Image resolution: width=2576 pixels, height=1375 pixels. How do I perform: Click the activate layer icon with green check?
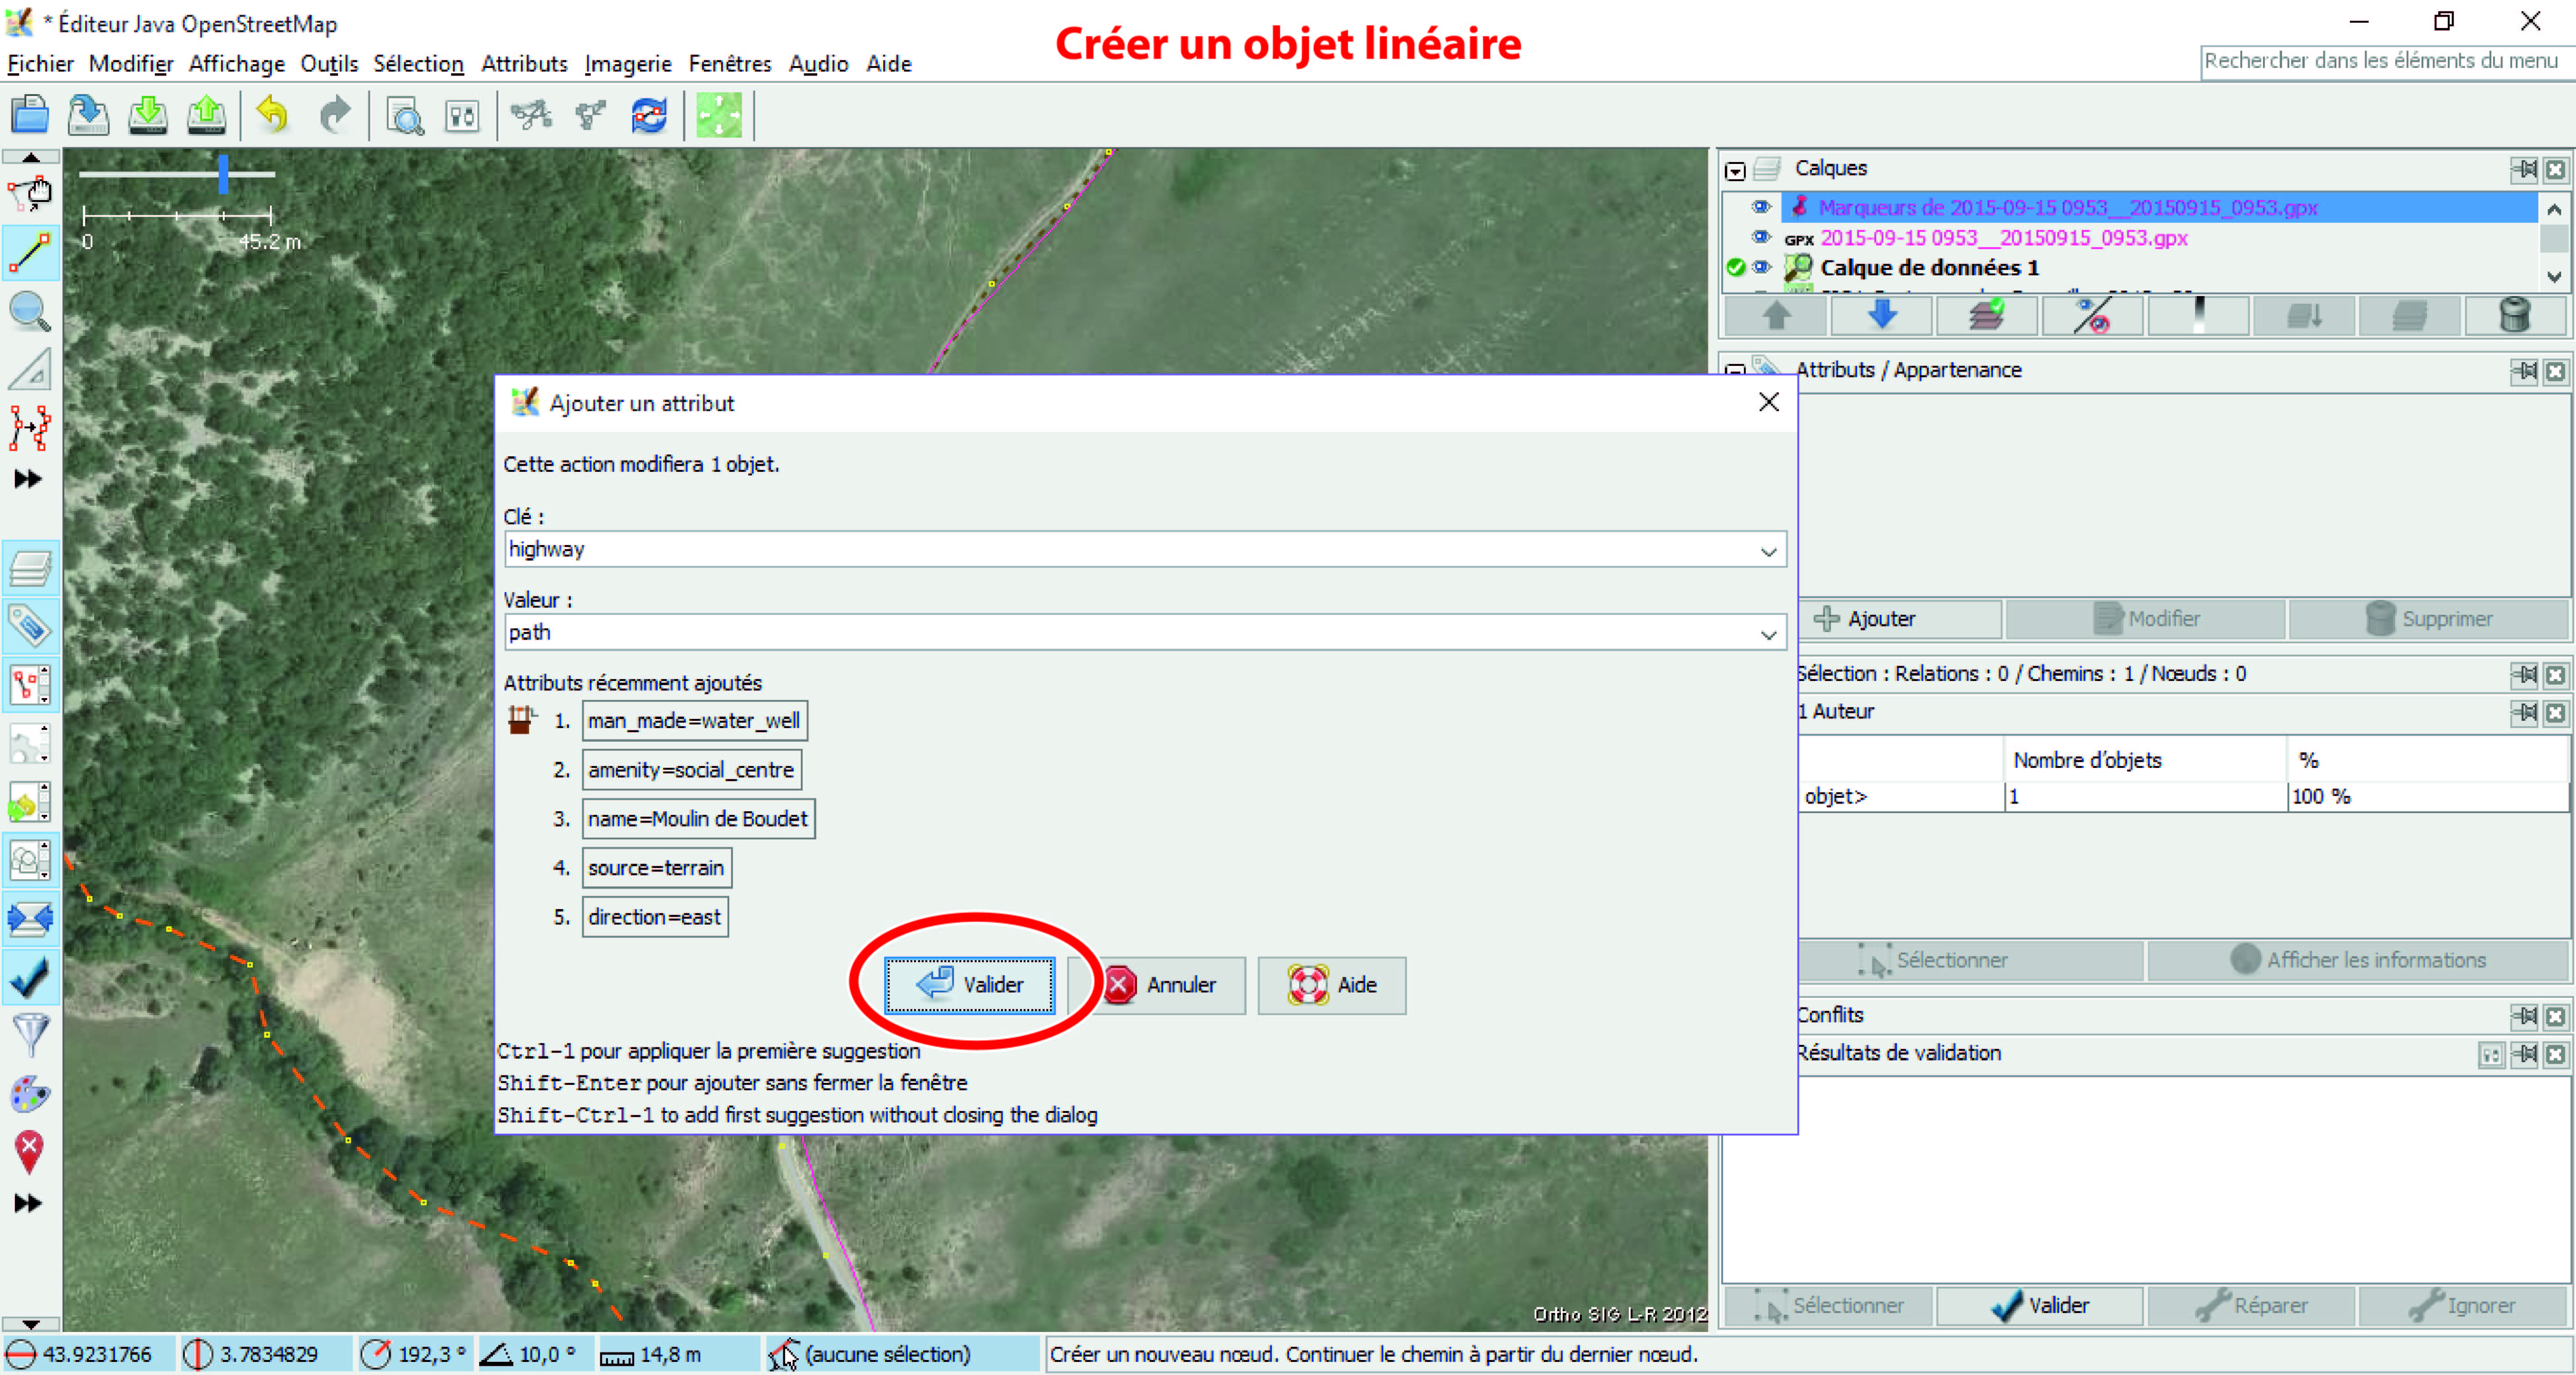point(1987,316)
